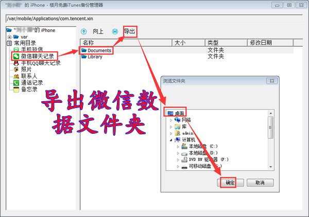The image size is (309, 217).
Task: Expand the var folder tree node
Action: [x=9, y=37]
